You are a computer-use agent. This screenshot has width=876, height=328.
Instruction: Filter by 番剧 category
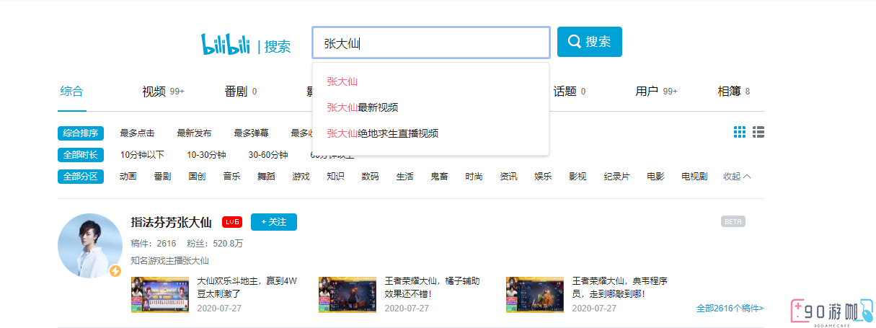pos(162,177)
